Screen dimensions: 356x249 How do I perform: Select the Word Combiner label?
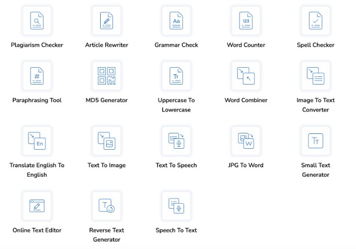pyautogui.click(x=246, y=100)
